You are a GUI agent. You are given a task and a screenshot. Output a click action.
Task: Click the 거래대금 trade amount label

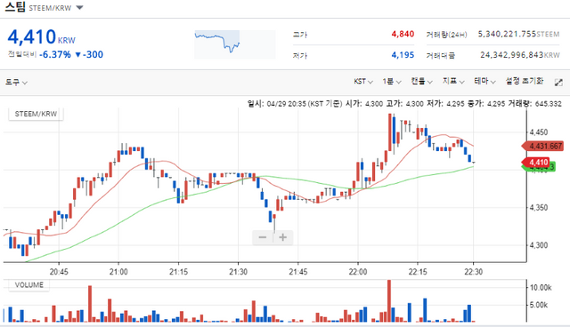point(440,56)
